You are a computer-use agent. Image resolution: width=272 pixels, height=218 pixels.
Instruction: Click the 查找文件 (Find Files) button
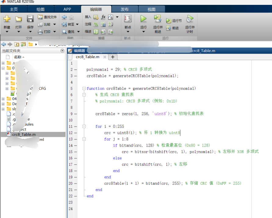(47, 17)
